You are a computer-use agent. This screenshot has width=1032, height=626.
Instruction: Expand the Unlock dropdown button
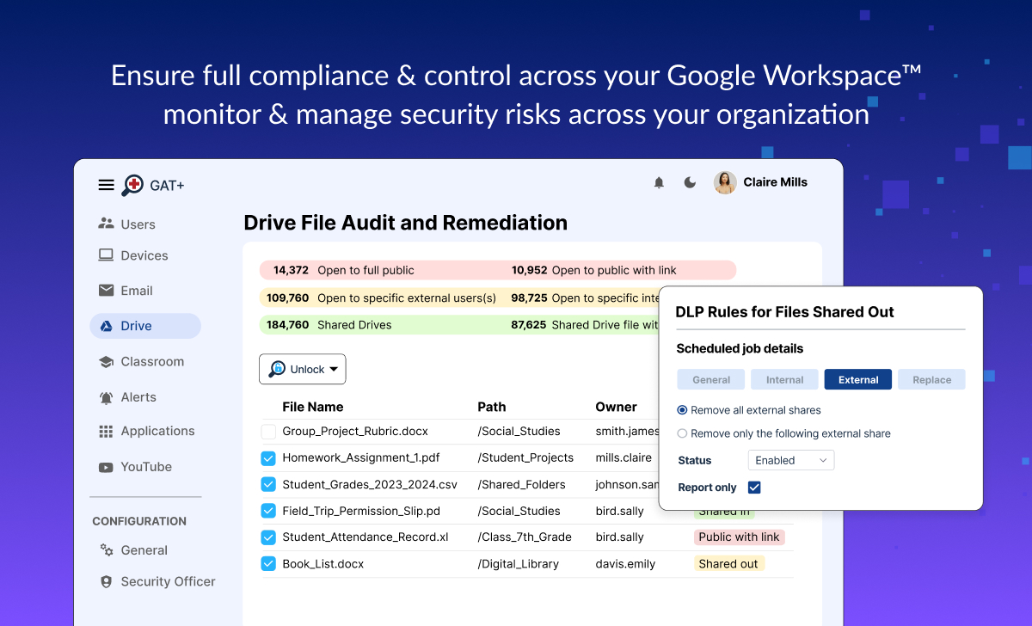(303, 369)
